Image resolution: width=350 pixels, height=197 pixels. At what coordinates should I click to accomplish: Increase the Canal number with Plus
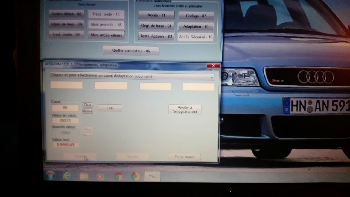[x=87, y=105]
